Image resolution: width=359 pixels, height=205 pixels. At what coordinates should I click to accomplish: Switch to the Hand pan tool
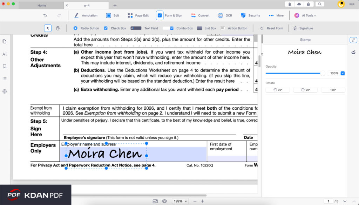(x=58, y=28)
